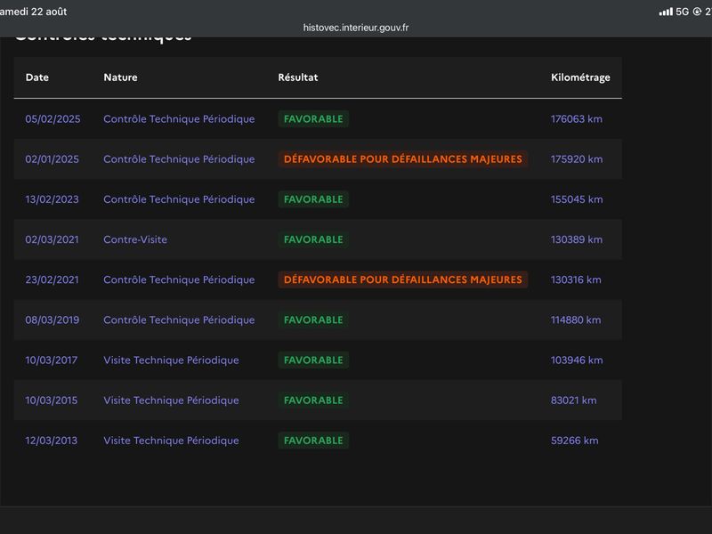Click mileage 59266 km

(574, 441)
